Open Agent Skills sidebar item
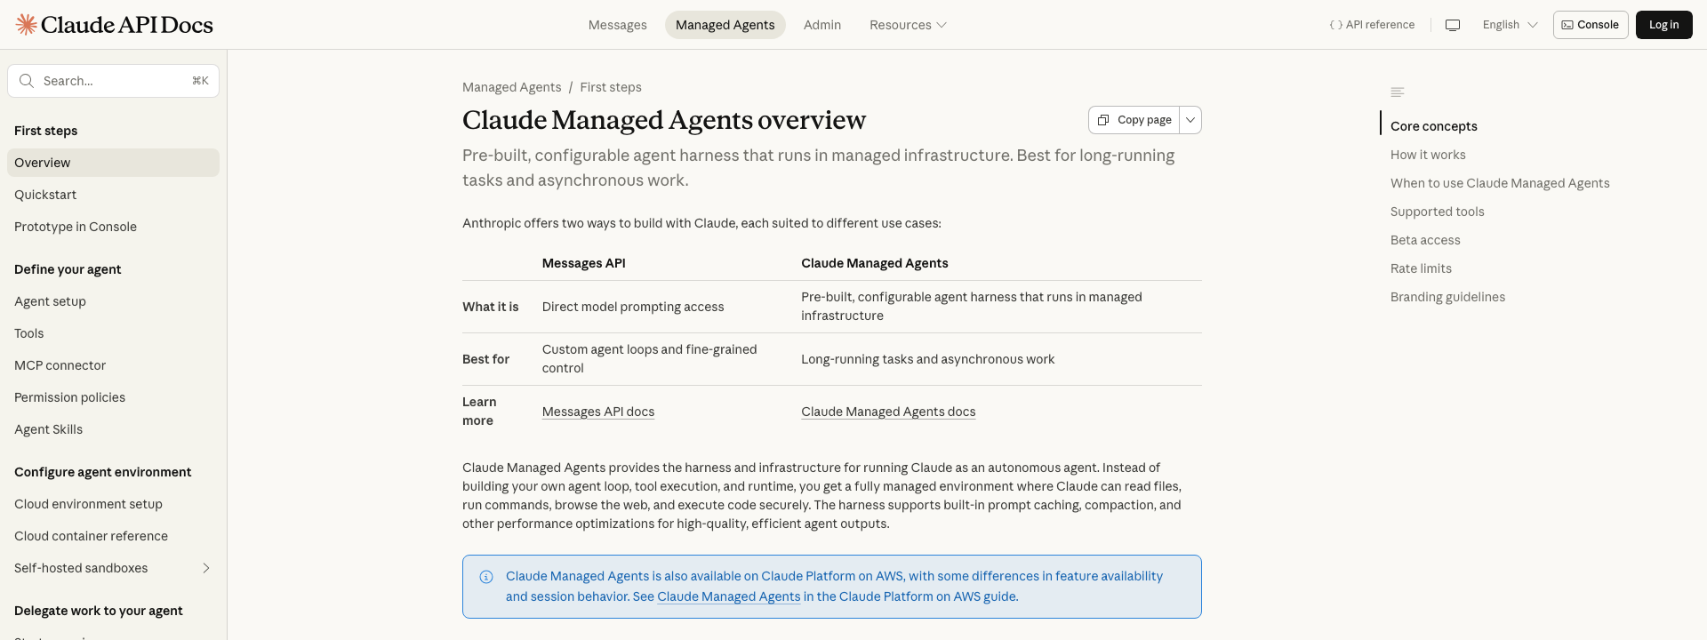 click(x=113, y=429)
